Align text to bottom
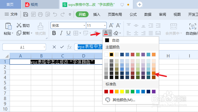This screenshot has height=112, width=198. 143,26
